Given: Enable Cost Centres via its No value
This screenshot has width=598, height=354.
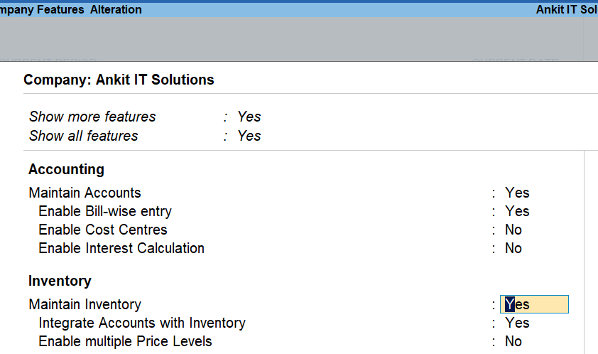Looking at the screenshot, I should click(x=513, y=230).
